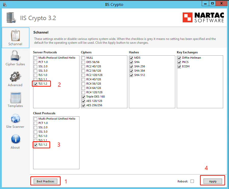Viewport: 229px width, 189px height.
Task: Open the Cipher Suites padlock icon
Action: point(15,56)
